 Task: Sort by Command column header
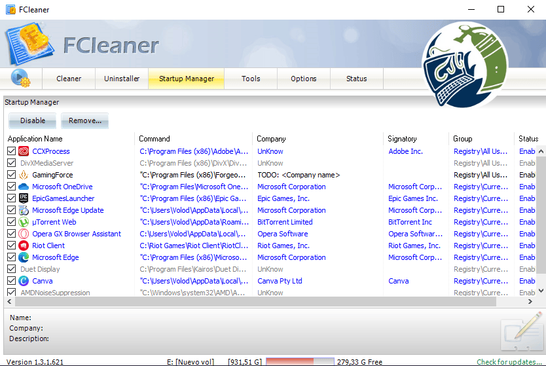(x=193, y=139)
